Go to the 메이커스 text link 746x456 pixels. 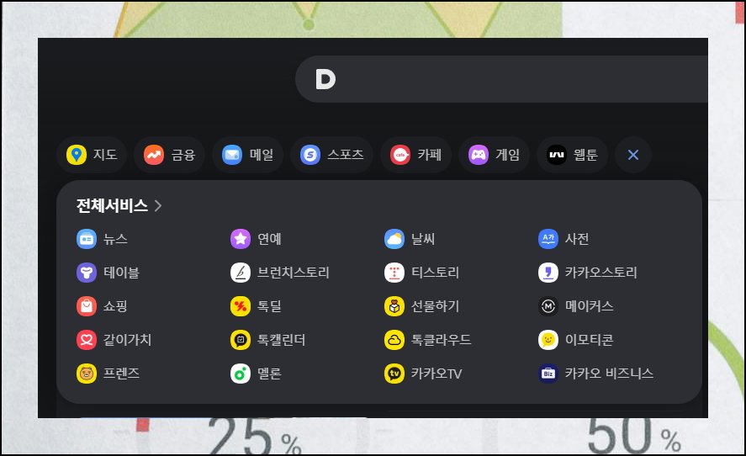pyautogui.click(x=589, y=306)
